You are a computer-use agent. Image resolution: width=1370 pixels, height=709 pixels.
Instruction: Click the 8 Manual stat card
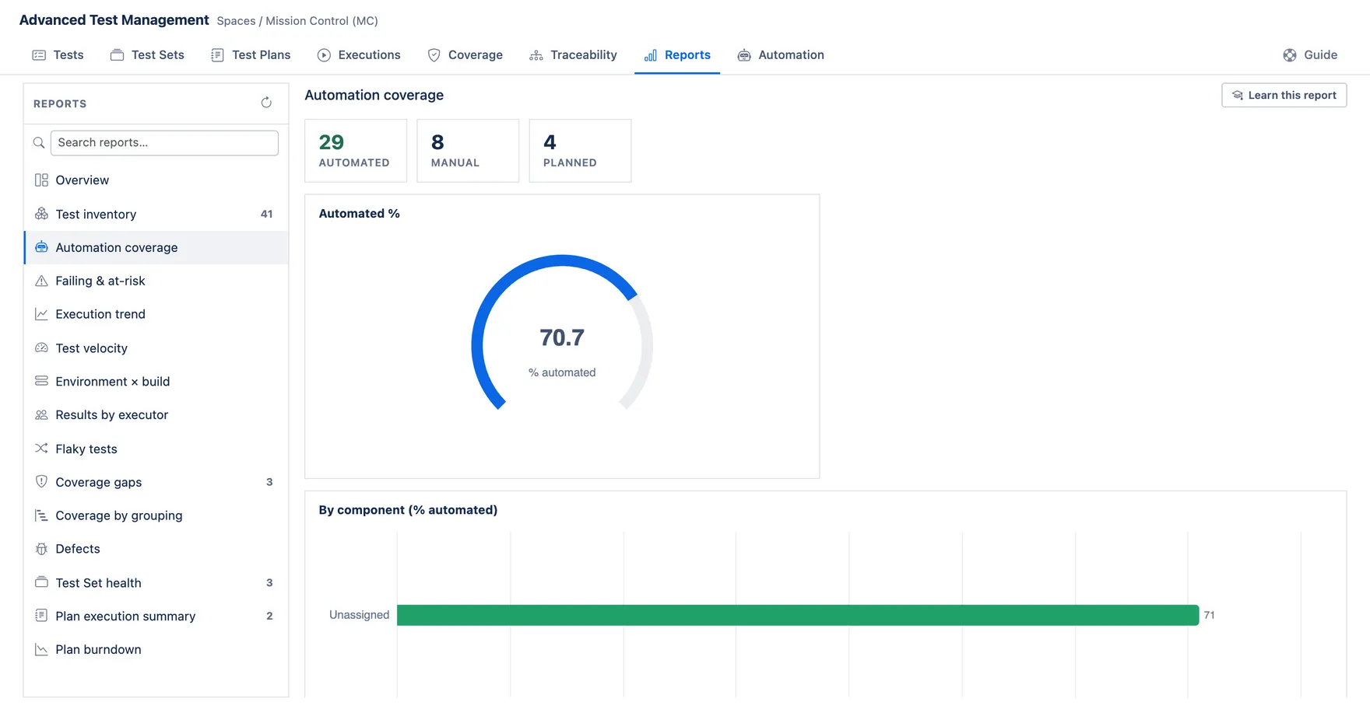(468, 151)
